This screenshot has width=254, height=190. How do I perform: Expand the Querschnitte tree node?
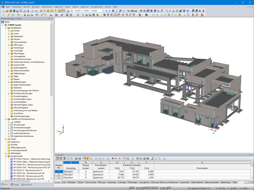tap(9, 65)
